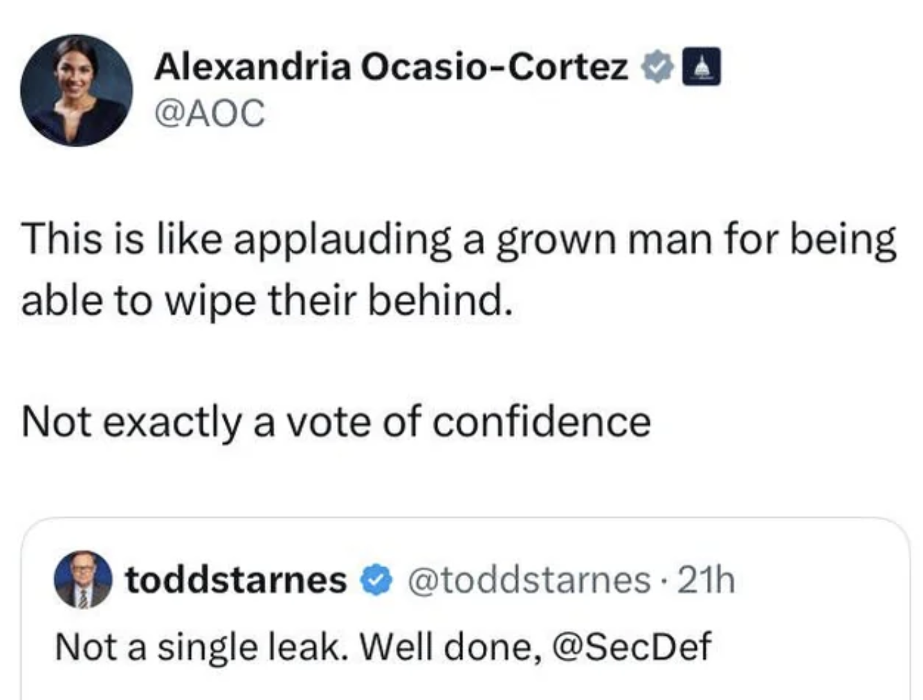Click the bold toddstarnes display name
This screenshot has width=923, height=700.
tap(235, 580)
